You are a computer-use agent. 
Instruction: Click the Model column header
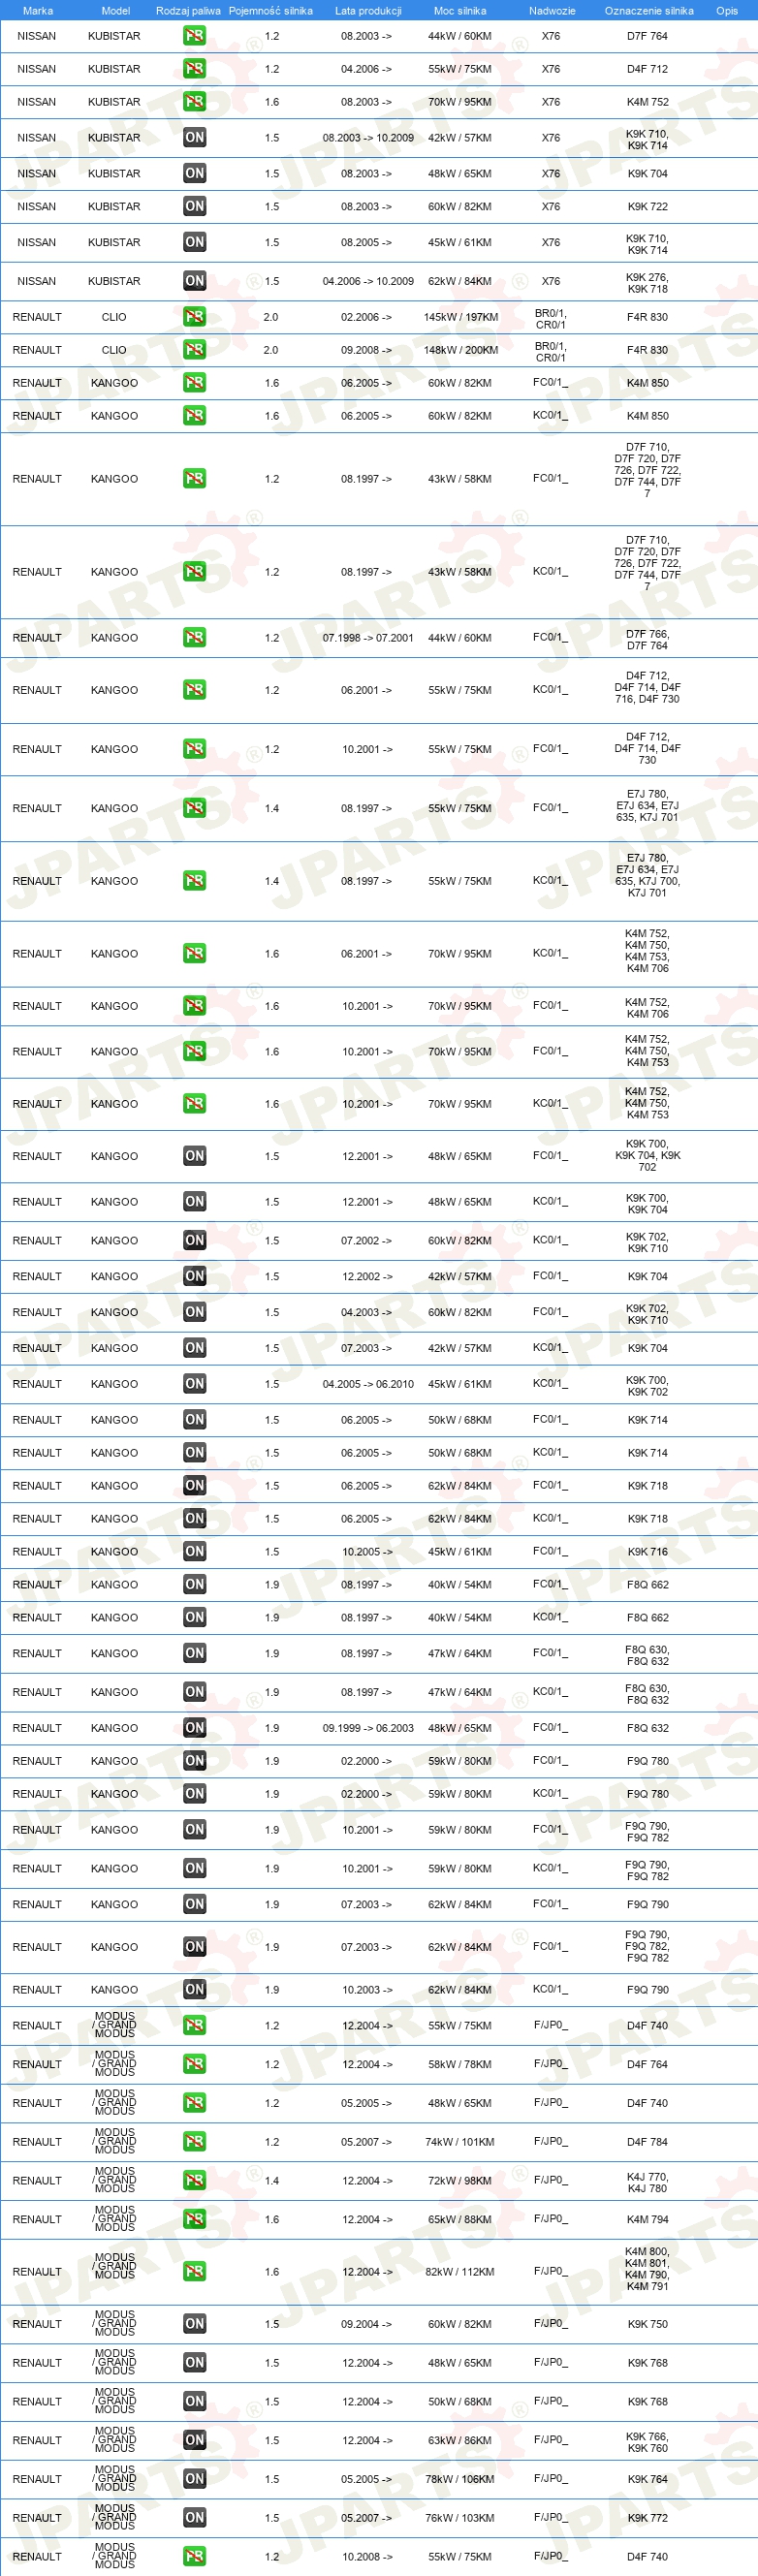point(116,11)
